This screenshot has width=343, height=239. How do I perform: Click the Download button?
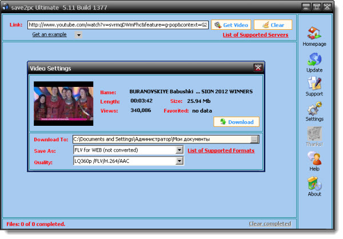pyautogui.click(x=237, y=122)
